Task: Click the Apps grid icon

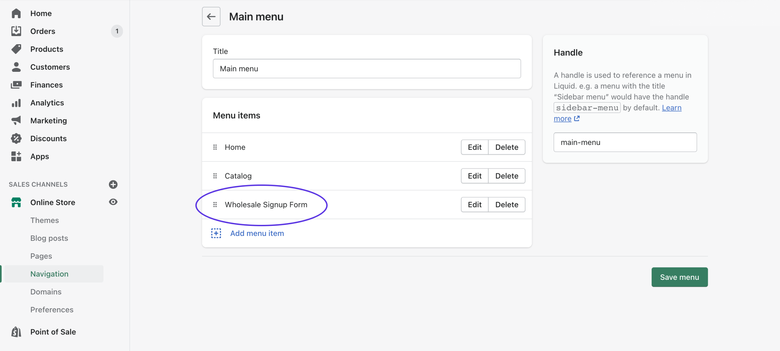Action: coord(16,156)
